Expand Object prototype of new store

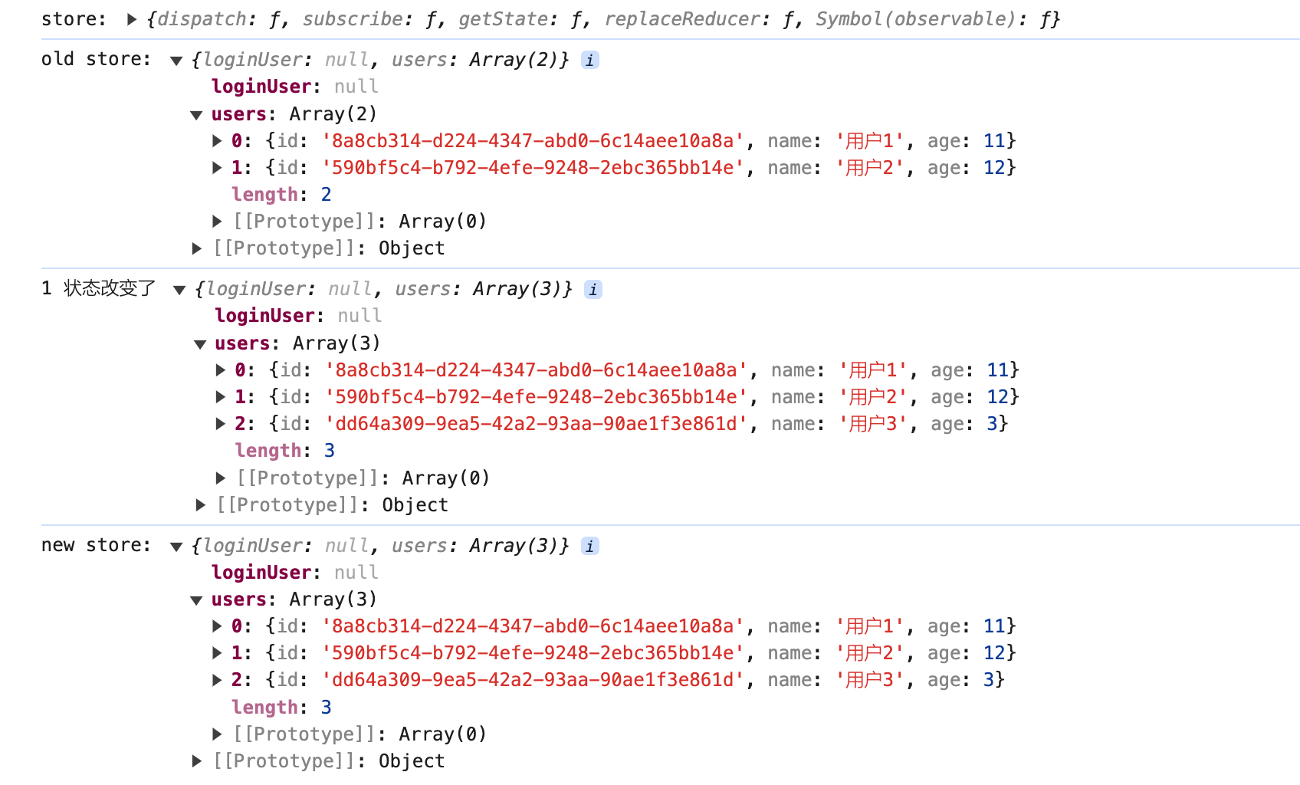click(197, 761)
